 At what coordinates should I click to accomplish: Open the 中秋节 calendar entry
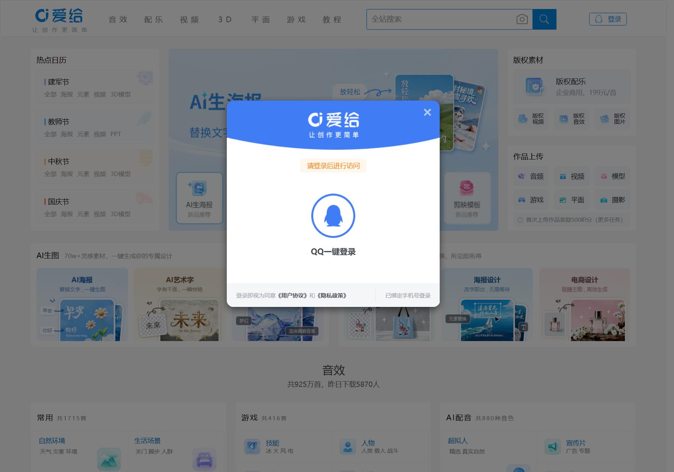click(59, 161)
